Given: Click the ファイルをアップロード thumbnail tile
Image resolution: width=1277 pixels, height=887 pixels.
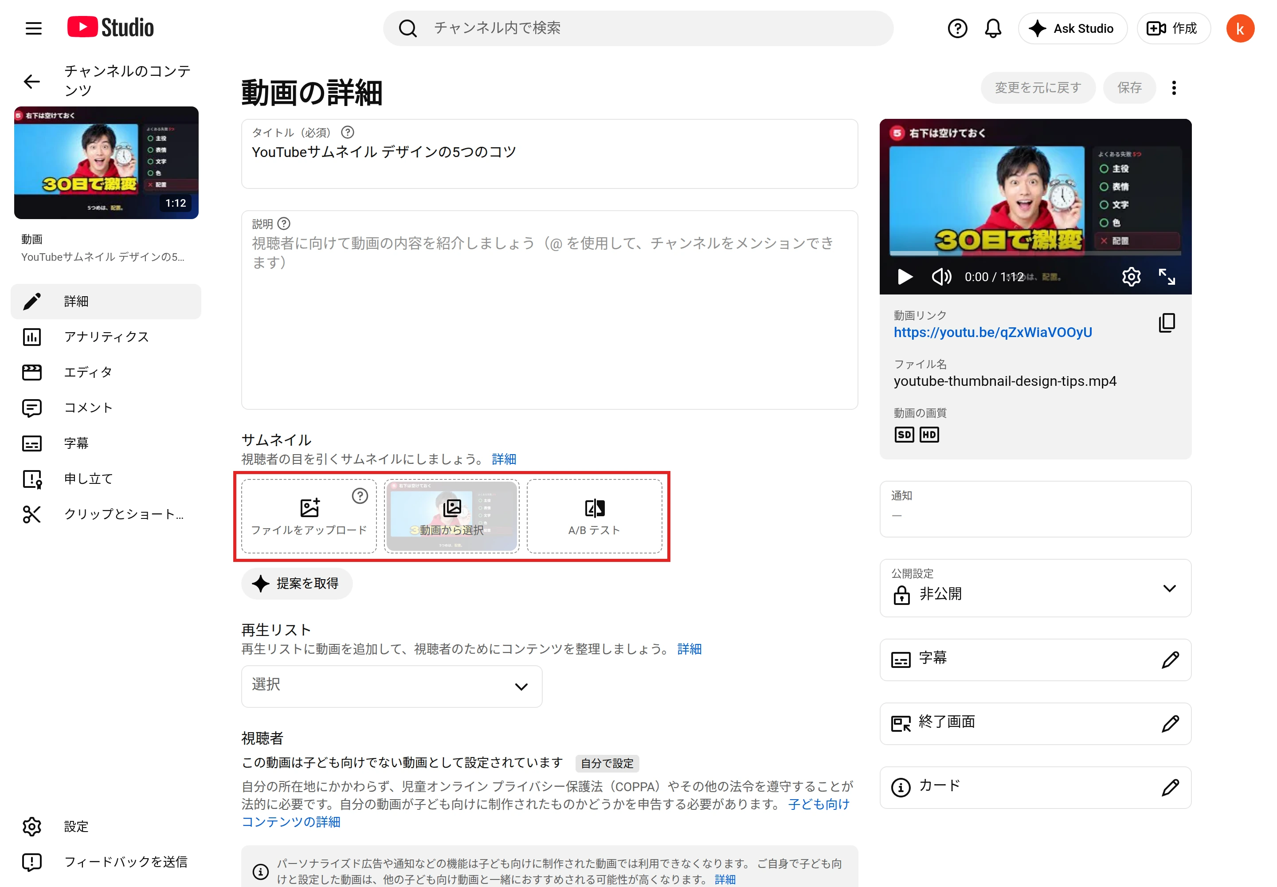Looking at the screenshot, I should (309, 516).
